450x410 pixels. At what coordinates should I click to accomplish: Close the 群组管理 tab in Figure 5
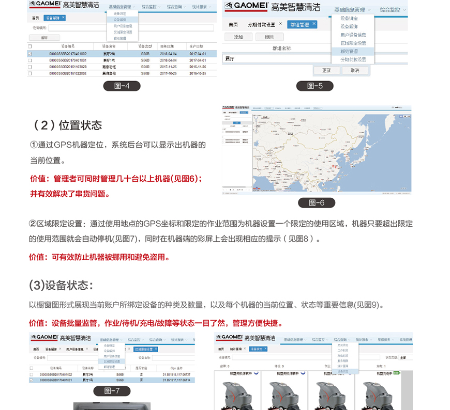(314, 23)
